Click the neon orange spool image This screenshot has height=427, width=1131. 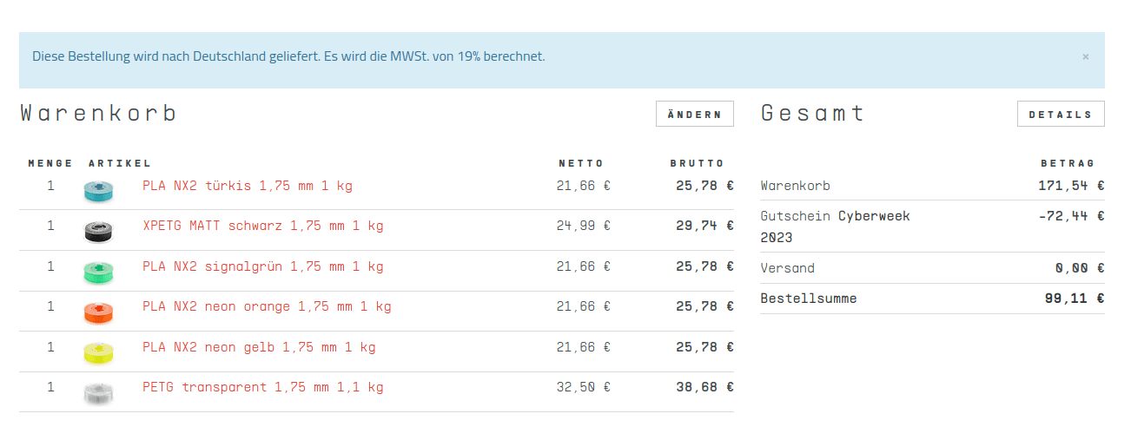[98, 312]
